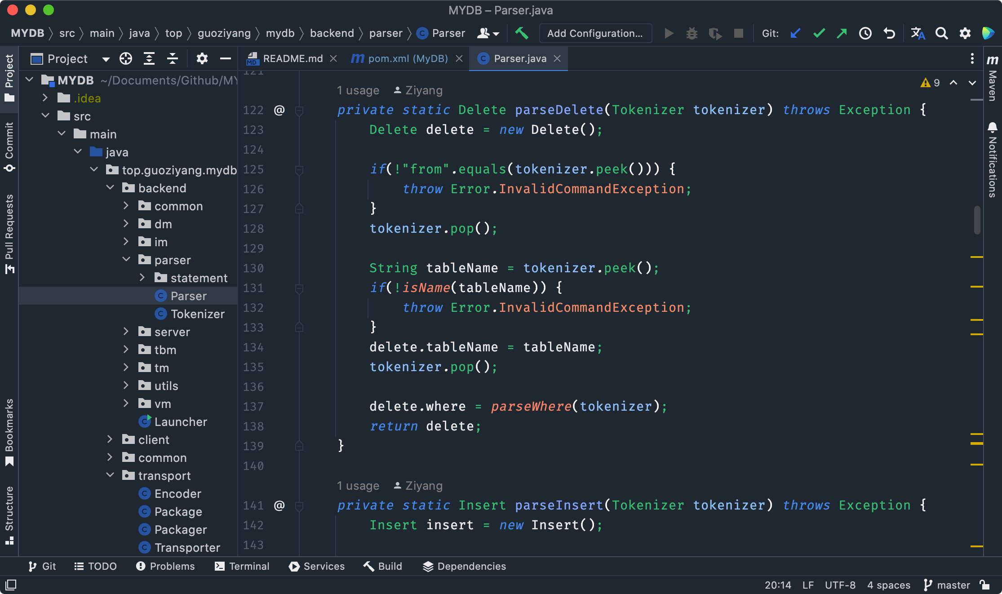Image resolution: width=1002 pixels, height=594 pixels.
Task: Click Git Update Project blue arrow
Action: coord(795,33)
